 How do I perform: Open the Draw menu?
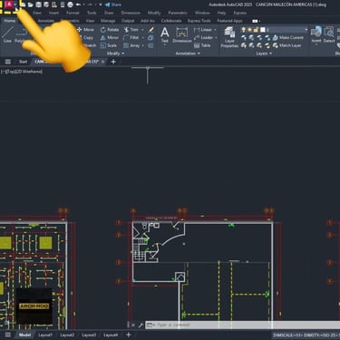(109, 13)
